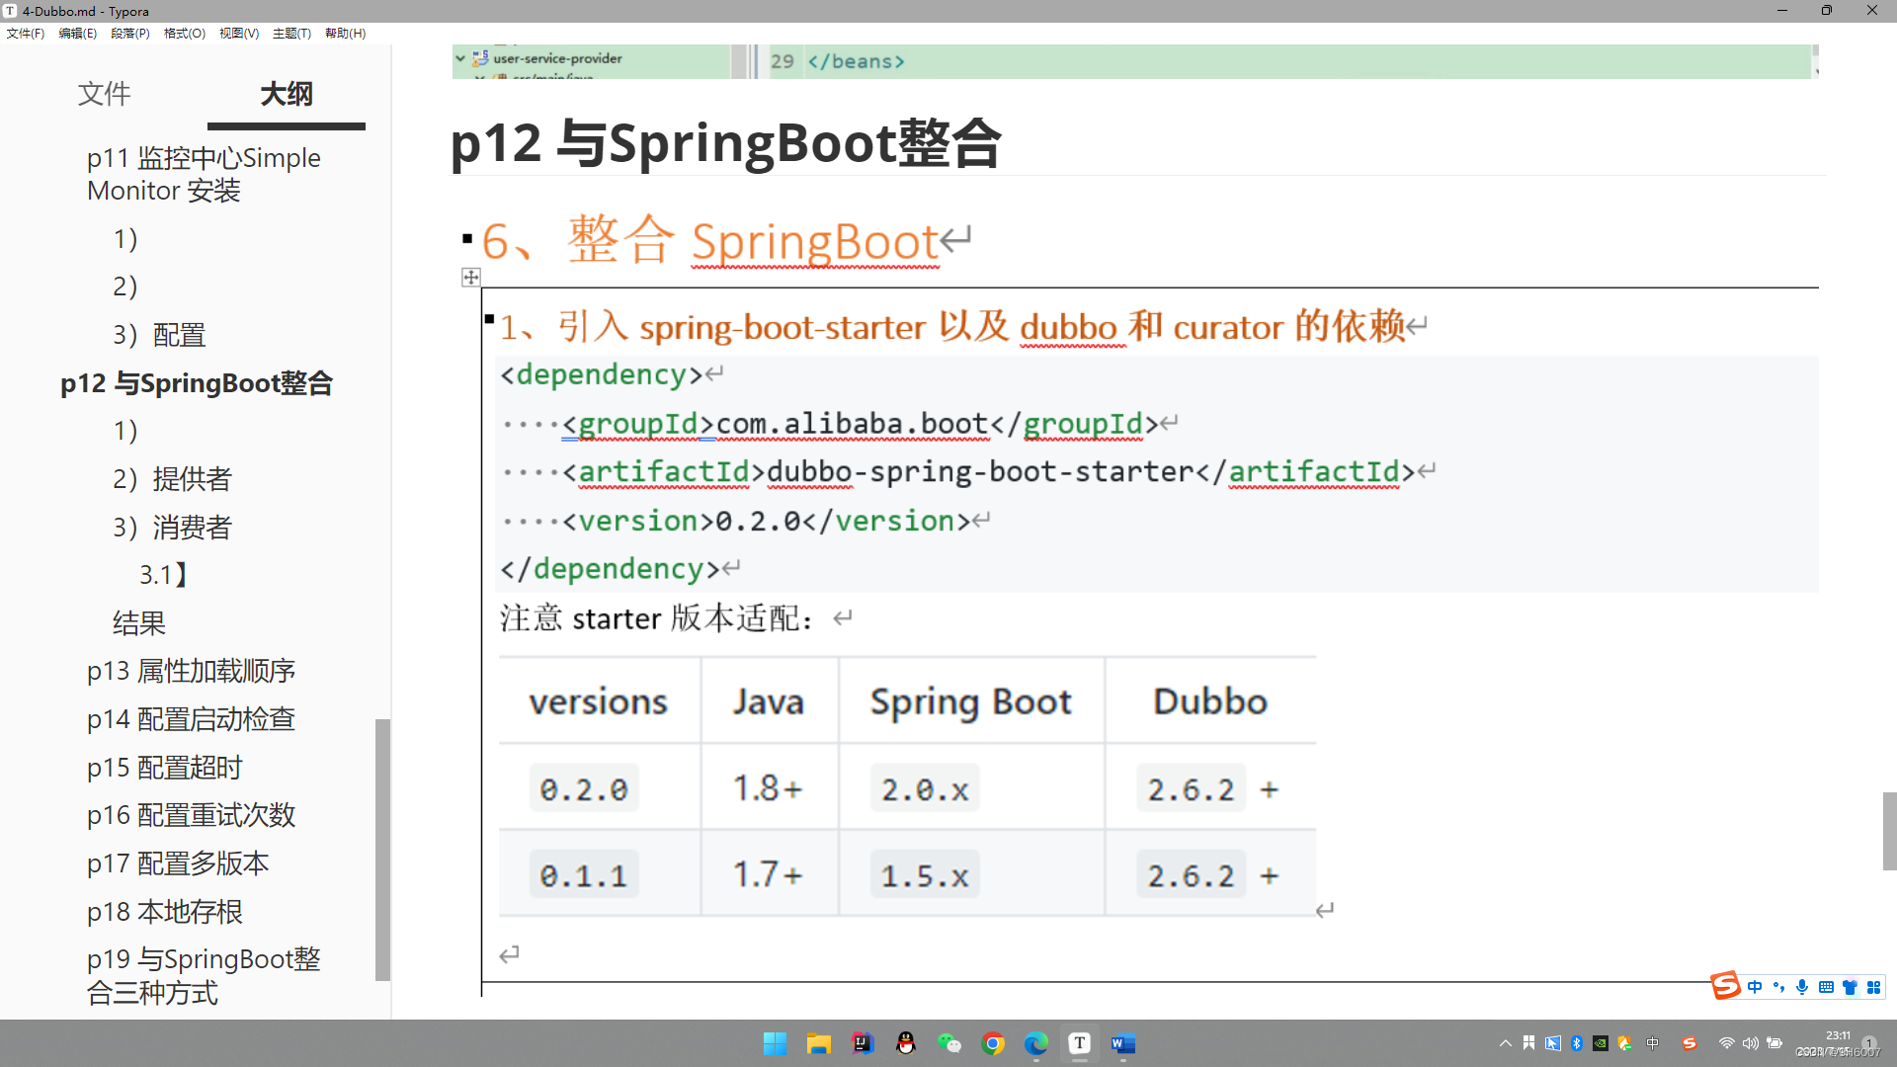Open WeChat from taskbar

[949, 1043]
